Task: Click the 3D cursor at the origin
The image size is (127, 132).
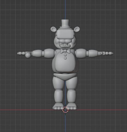Action: click(x=65, y=110)
